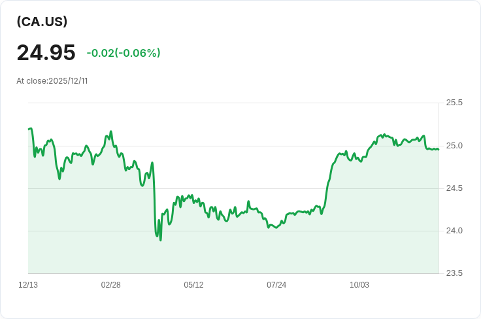Select the 25.0 price axis label
Viewport: 481px width, 319px height.
point(454,145)
